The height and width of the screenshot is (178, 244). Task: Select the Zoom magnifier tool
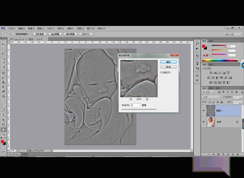[3, 134]
